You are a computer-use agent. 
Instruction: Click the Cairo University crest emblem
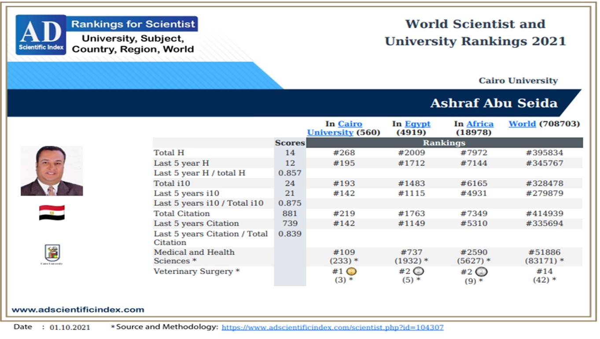pos(52,253)
